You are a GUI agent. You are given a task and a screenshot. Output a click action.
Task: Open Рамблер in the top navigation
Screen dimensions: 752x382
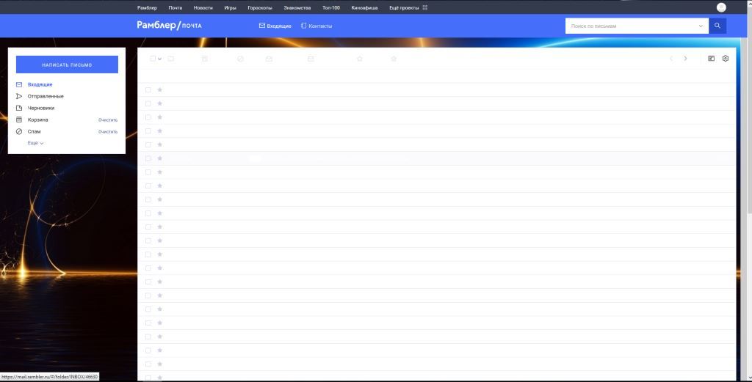point(147,7)
